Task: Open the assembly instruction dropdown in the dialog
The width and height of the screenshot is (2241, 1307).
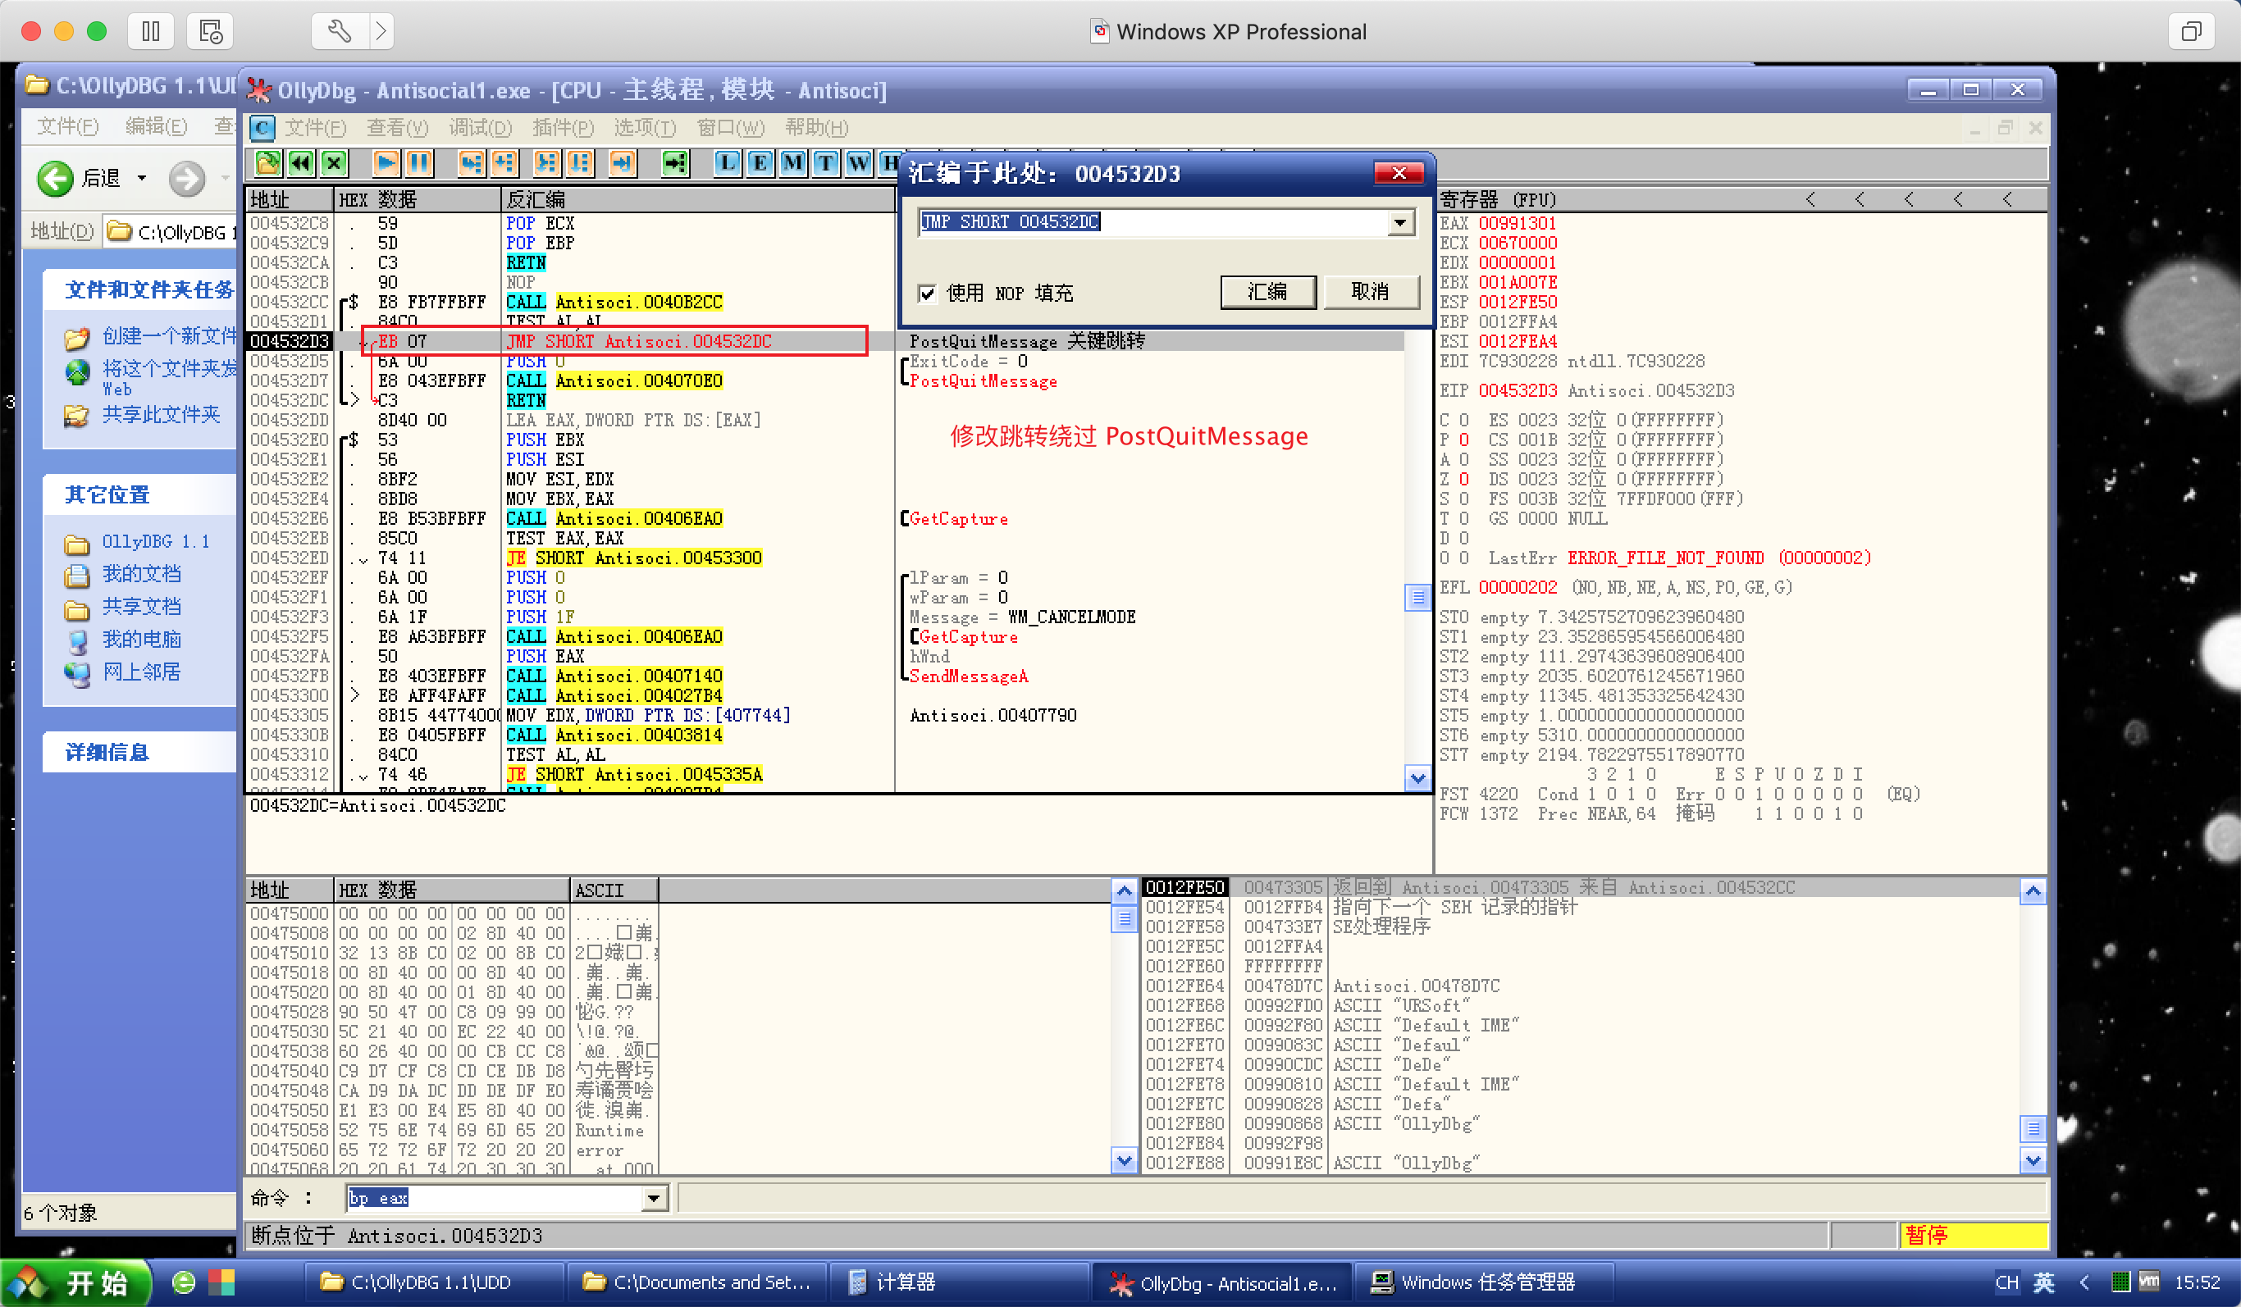Action: (1401, 221)
